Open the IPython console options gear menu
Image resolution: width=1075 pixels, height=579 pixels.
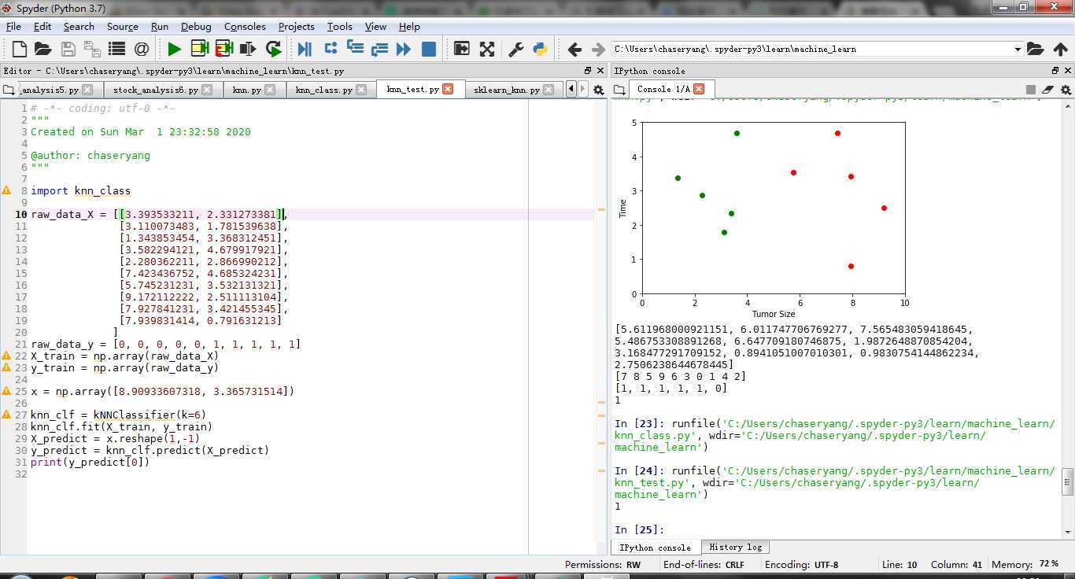click(1066, 90)
